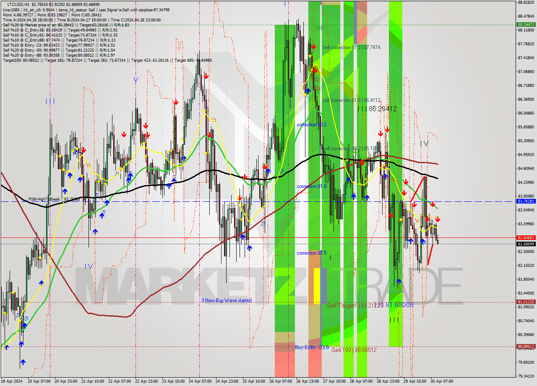Click the '23 Apr 15:00' time axis label
Screen dimensions: 537x386
click(x=173, y=381)
